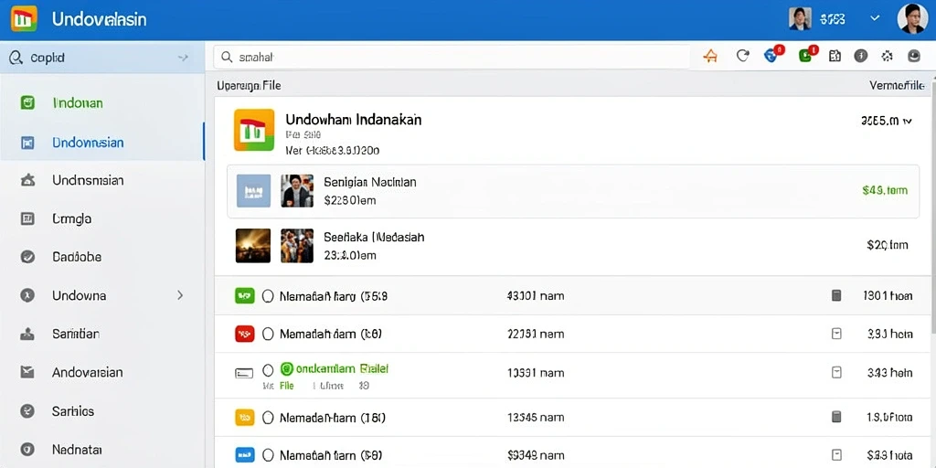The width and height of the screenshot is (936, 468).
Task: Click the arrow at right of sidebar search
Action: pos(183,58)
